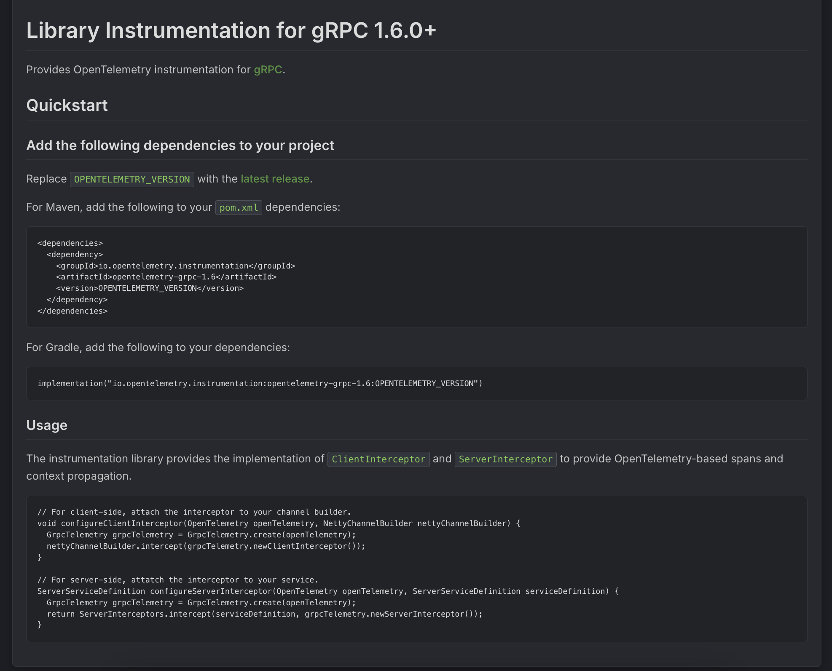This screenshot has width=832, height=671.
Task: Click the nettyChannelBuilder.intercept code line
Action: [206, 546]
